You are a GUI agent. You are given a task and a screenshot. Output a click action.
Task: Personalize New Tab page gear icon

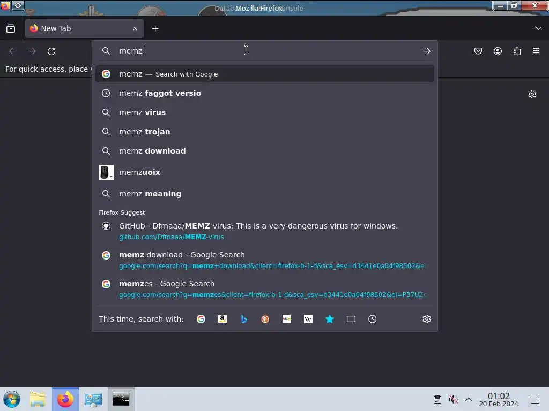click(x=532, y=94)
